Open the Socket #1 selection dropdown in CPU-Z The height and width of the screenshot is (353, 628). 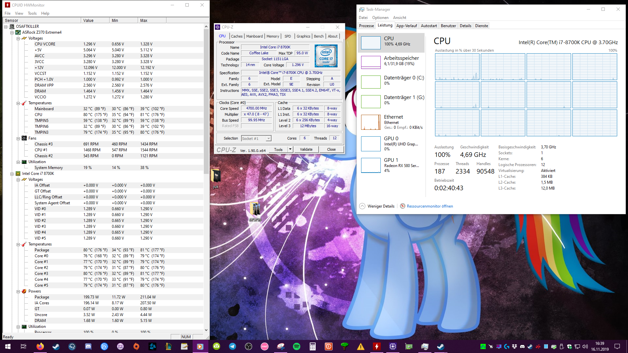coord(268,138)
